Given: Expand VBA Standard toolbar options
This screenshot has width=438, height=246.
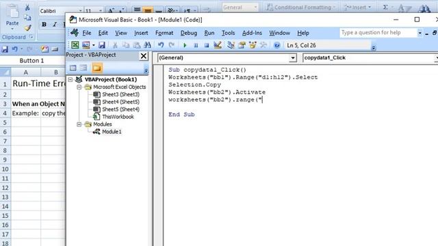Looking at the screenshot, I should (x=374, y=48).
